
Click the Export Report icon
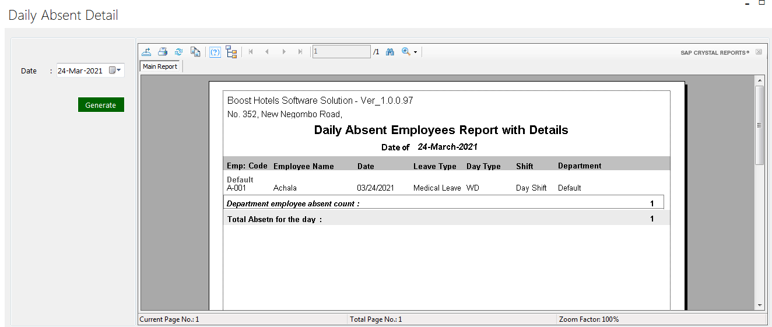point(146,52)
